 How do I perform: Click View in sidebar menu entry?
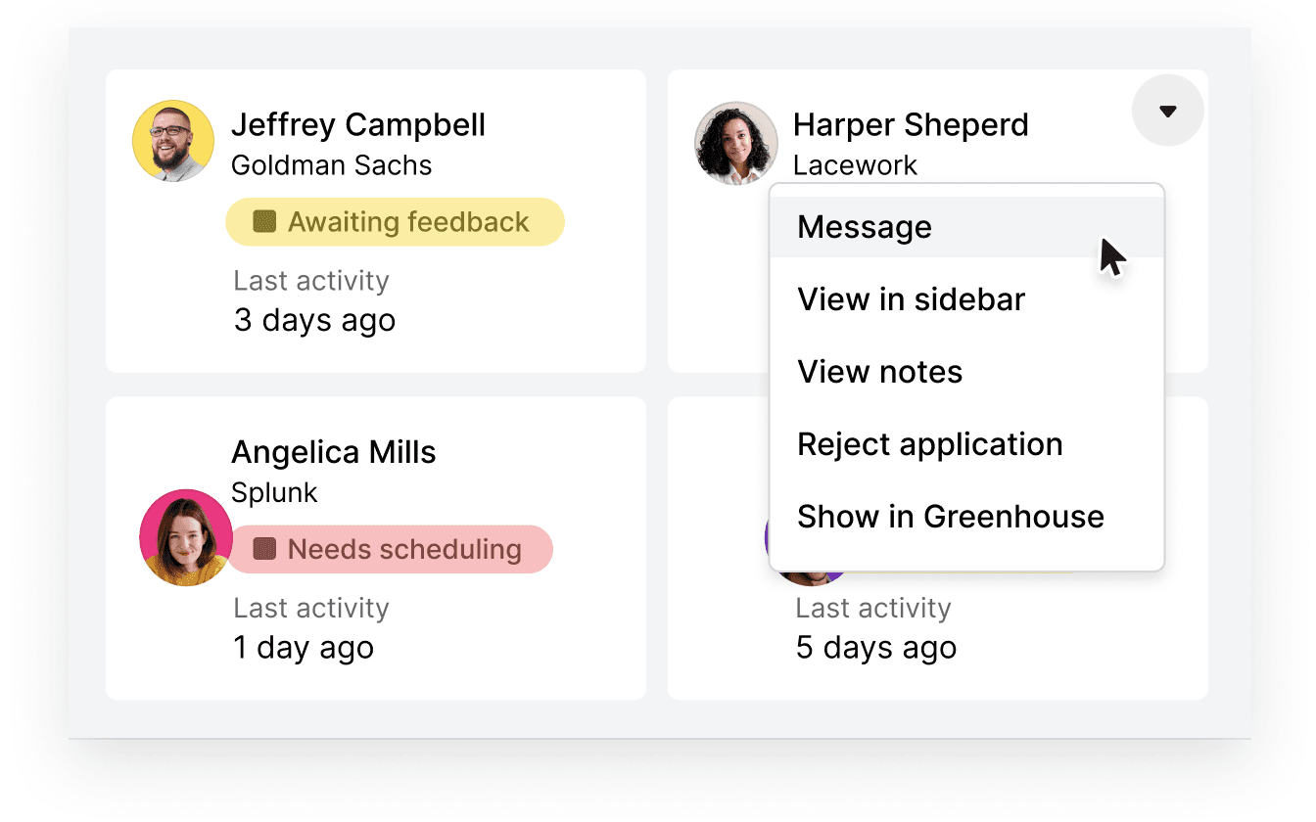tap(911, 298)
